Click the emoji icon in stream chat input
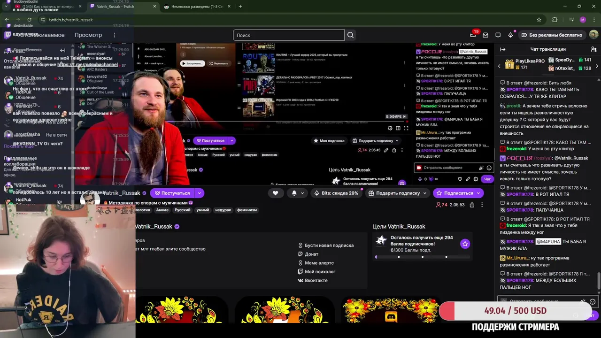This screenshot has height=338, width=601. pos(489,168)
